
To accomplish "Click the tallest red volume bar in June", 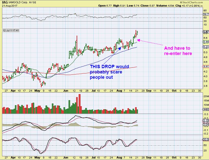I will tap(79, 104).
